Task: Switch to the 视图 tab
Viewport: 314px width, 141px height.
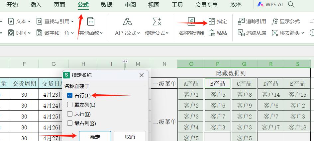Action: [154, 5]
